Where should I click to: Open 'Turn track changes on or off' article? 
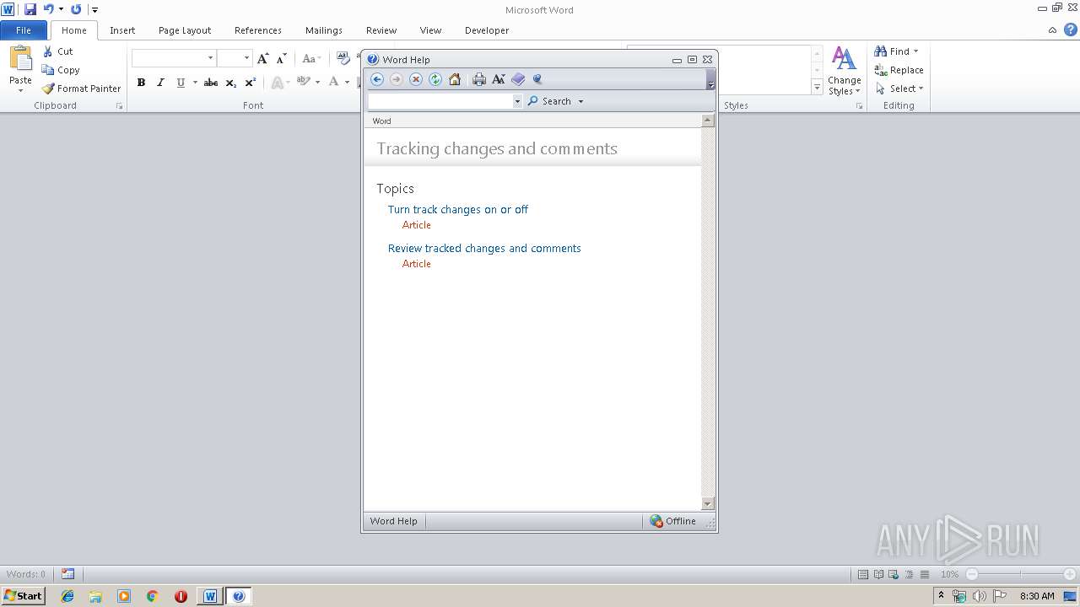click(458, 209)
